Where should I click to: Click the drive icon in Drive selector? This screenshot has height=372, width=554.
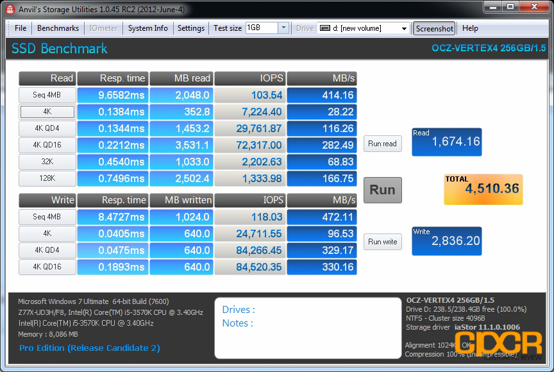click(324, 28)
